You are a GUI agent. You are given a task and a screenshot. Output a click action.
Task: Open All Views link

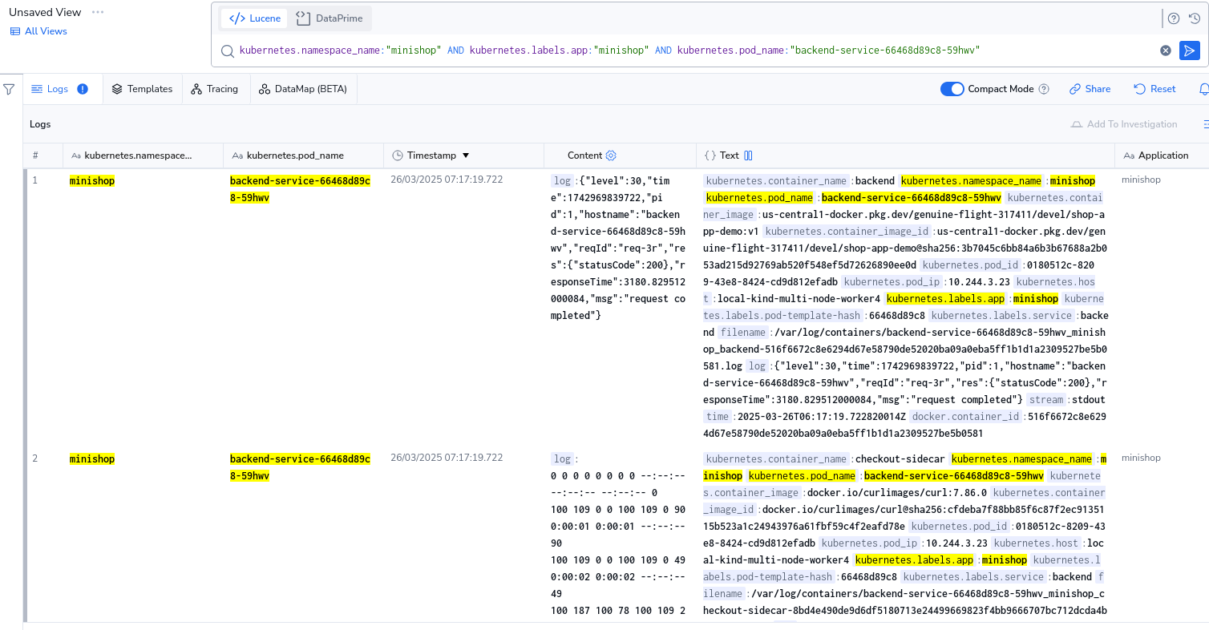coord(38,31)
